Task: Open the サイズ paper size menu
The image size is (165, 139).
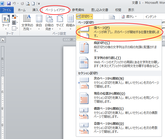Action: 60,23
